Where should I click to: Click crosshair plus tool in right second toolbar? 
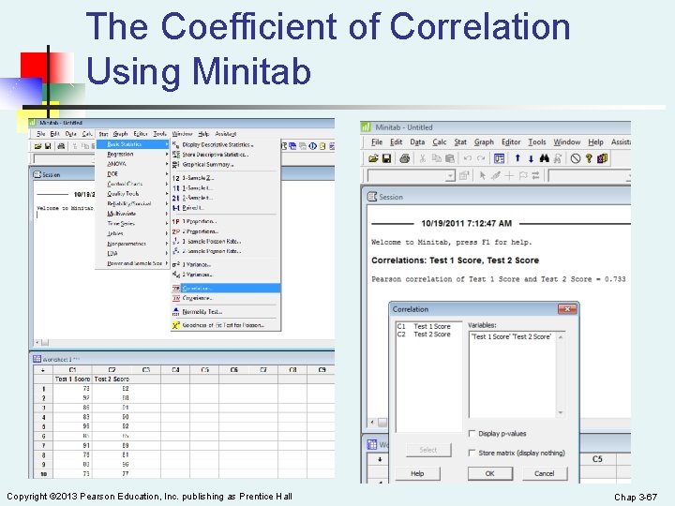[x=509, y=175]
